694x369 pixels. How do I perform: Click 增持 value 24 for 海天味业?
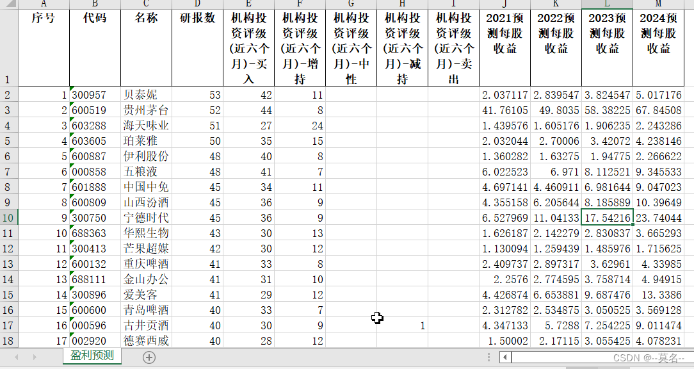pyautogui.click(x=300, y=126)
